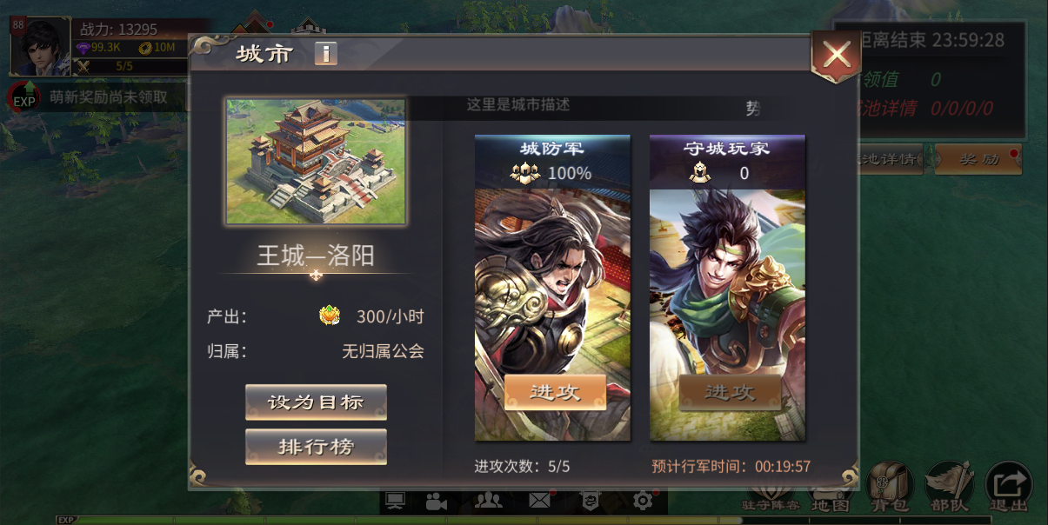Click the video camera icon

pos(437,501)
